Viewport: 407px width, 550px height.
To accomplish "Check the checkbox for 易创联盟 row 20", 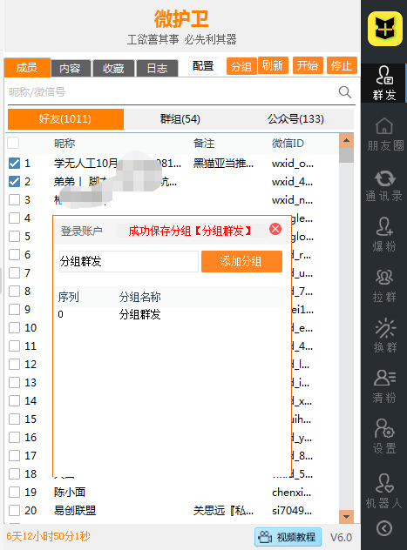I will tap(15, 510).
